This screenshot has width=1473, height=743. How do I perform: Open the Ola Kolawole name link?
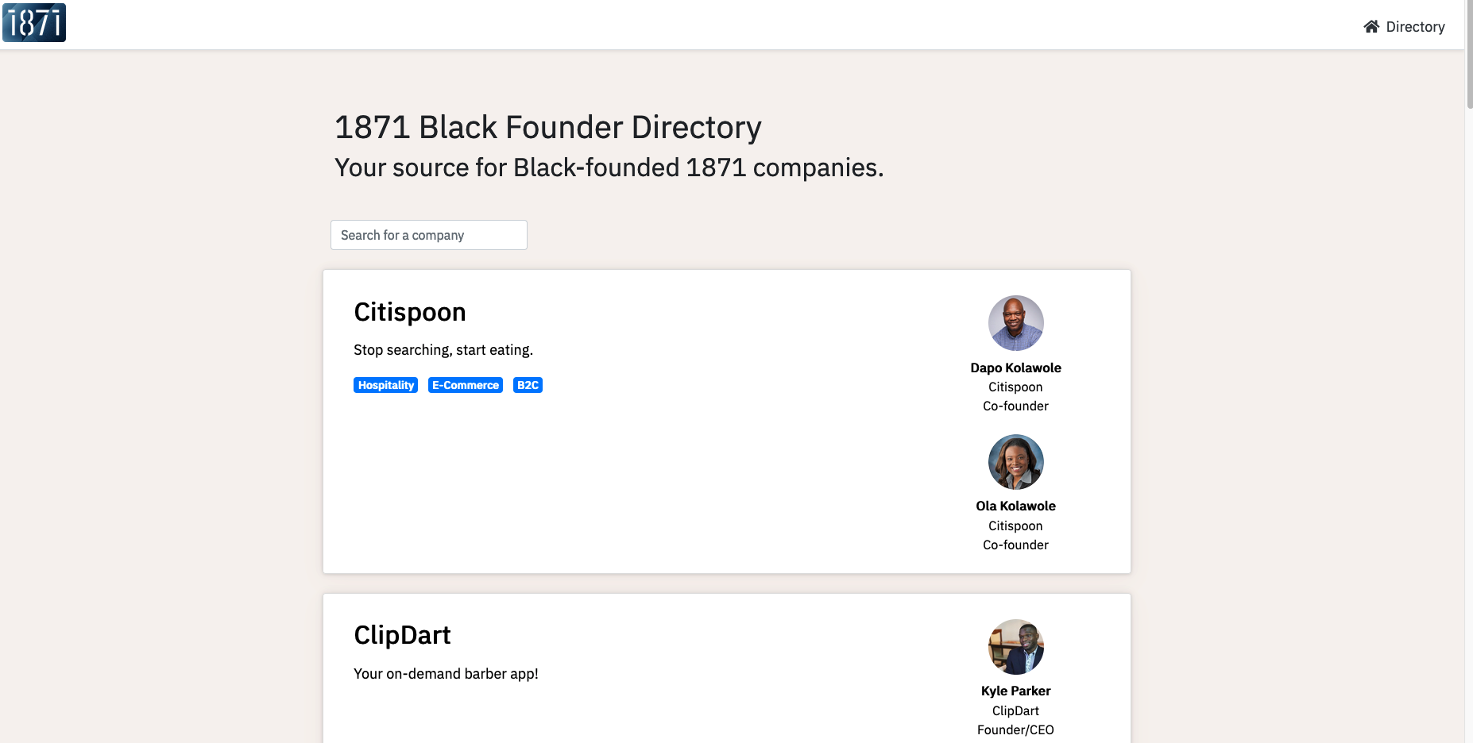coord(1015,506)
